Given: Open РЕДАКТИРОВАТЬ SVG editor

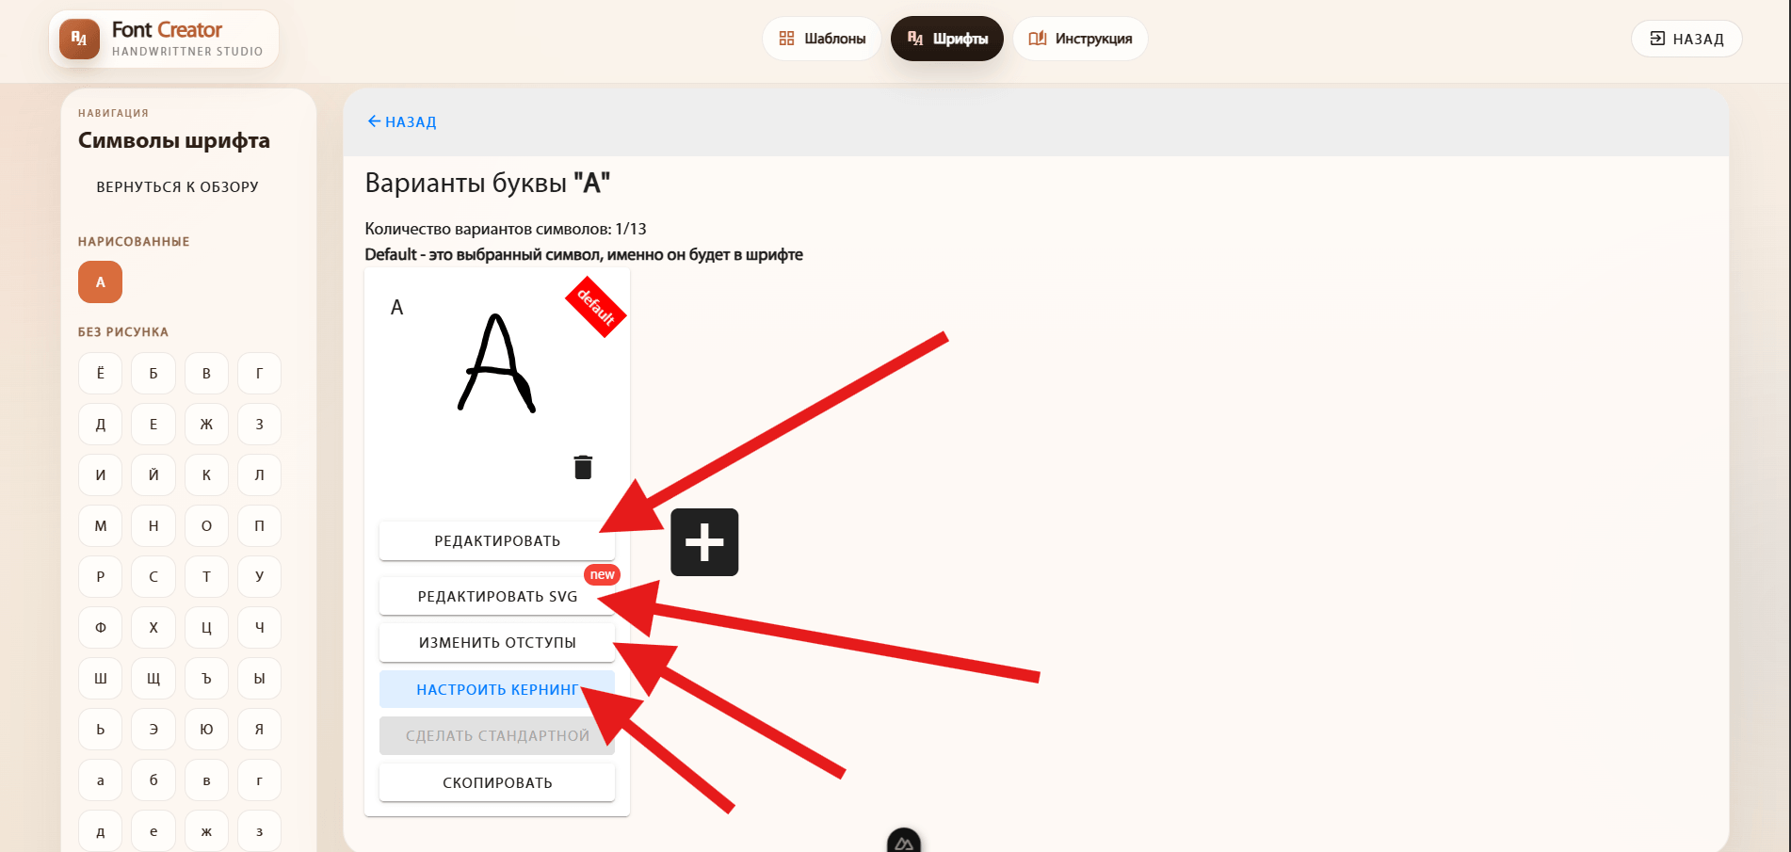Looking at the screenshot, I should pyautogui.click(x=497, y=596).
